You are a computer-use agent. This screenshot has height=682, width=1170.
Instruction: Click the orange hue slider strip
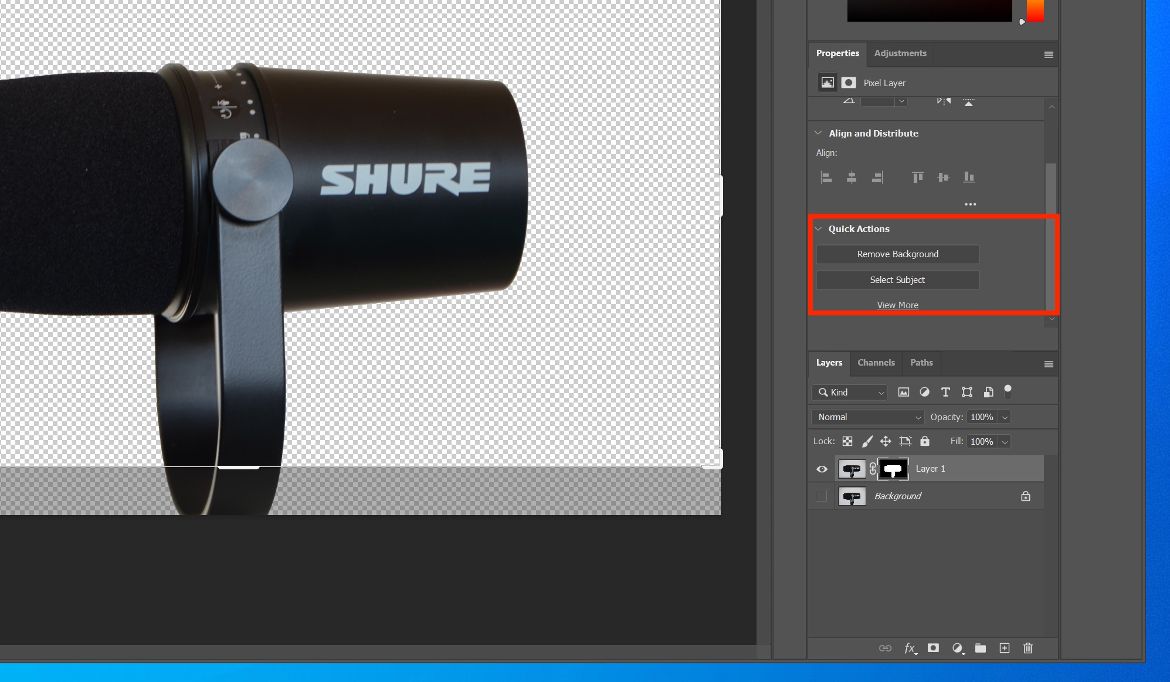tap(1035, 11)
